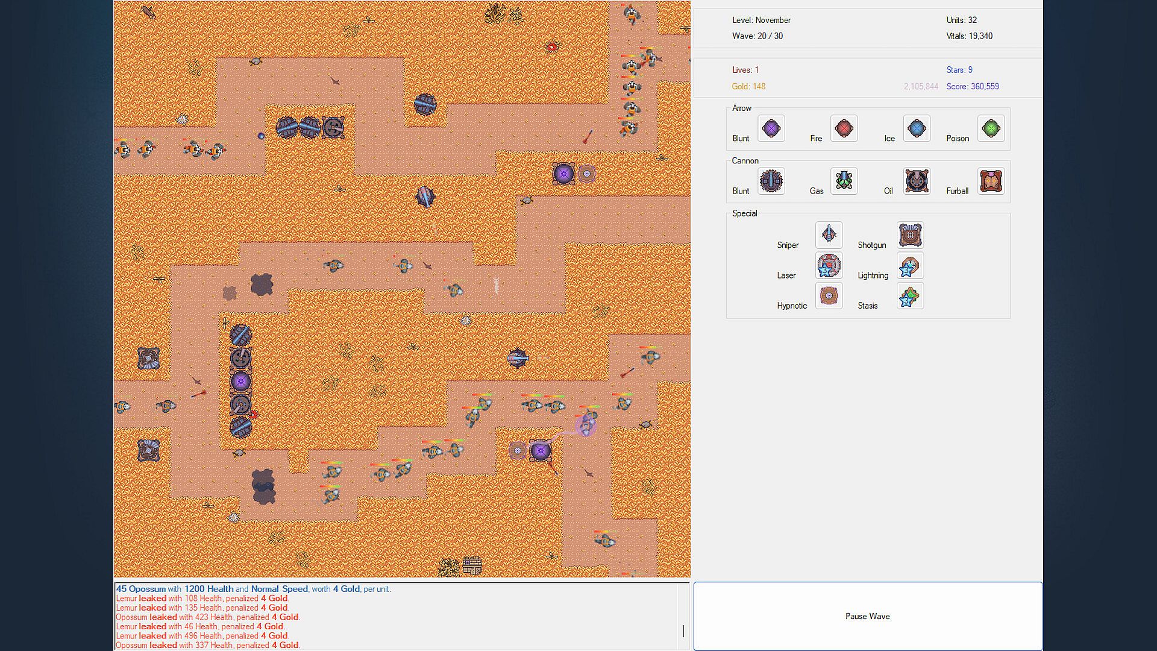Choose the Ice Arrow tower

pos(917,128)
